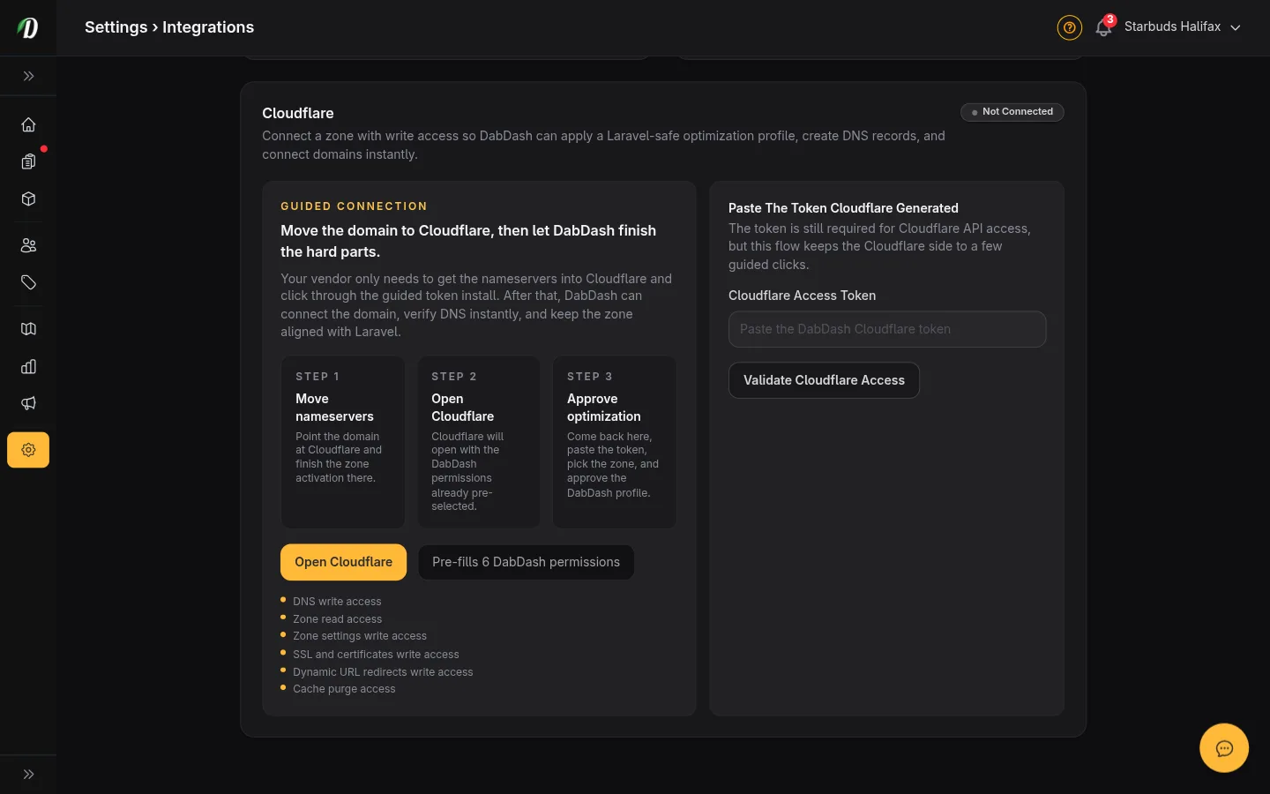Expand the bottom sidebar chevron control

[x=28, y=774]
